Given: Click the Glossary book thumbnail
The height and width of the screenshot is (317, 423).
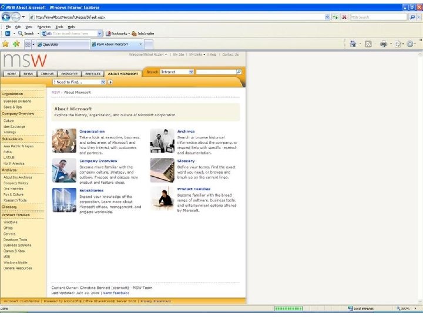Looking at the screenshot, I should click(162, 170).
